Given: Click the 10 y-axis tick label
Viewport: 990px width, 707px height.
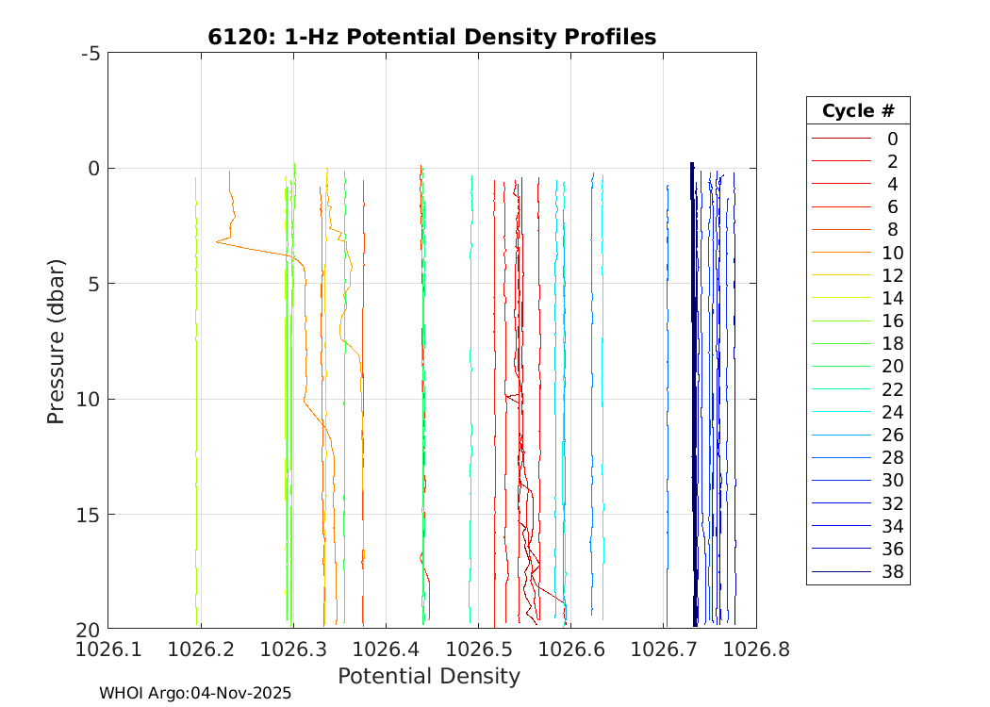Looking at the screenshot, I should tap(88, 399).
